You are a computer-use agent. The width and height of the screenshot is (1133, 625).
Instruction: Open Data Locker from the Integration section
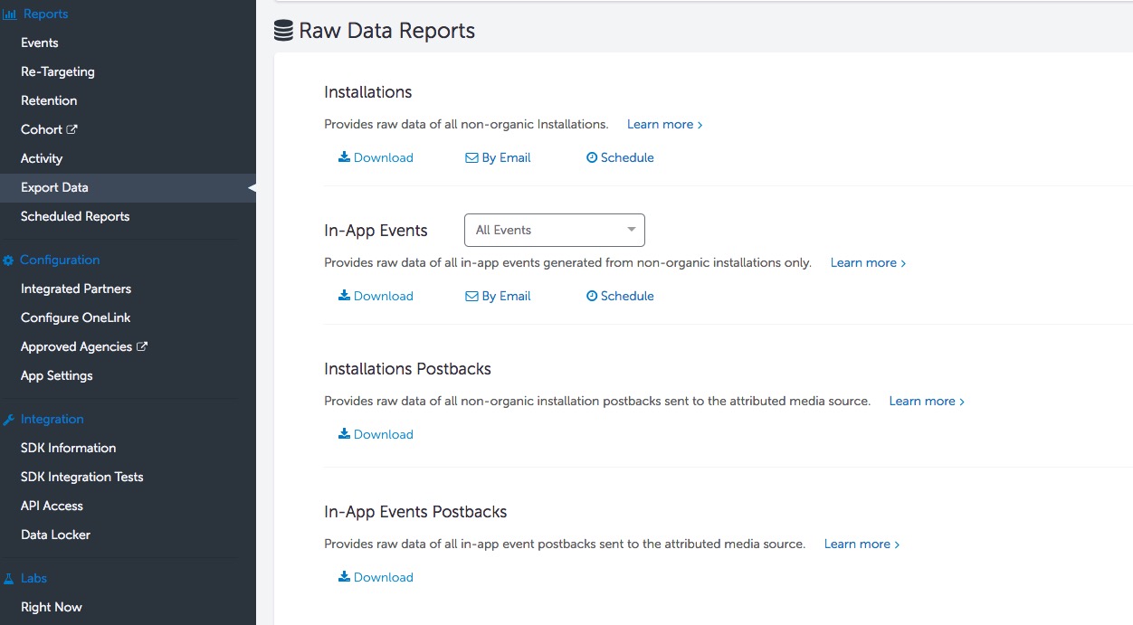pos(55,535)
